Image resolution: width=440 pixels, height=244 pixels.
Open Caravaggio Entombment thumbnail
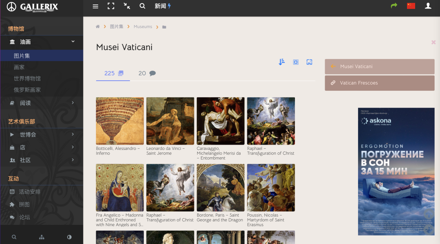(220, 121)
